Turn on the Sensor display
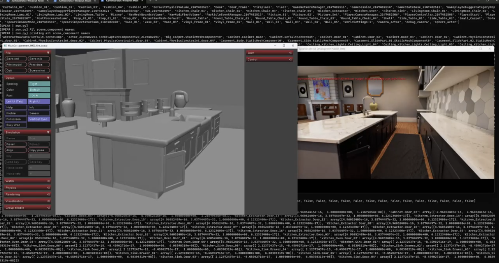This screenshot has height=263, width=499. pos(39,113)
